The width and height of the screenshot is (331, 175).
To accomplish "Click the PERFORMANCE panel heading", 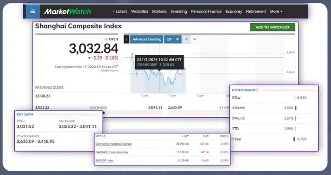I will [x=245, y=90].
